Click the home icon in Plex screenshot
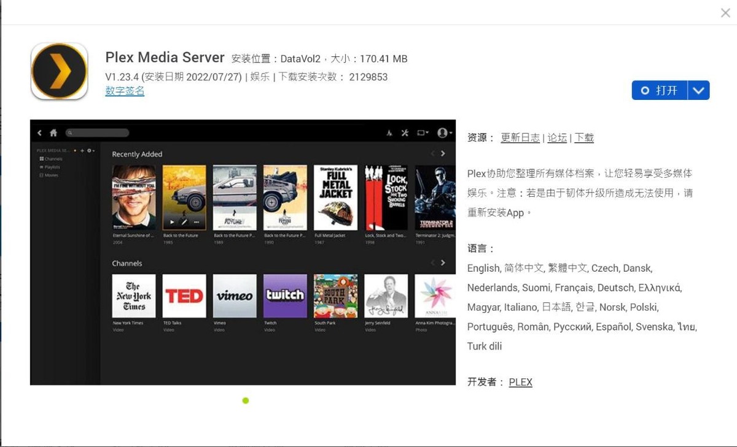 [53, 132]
